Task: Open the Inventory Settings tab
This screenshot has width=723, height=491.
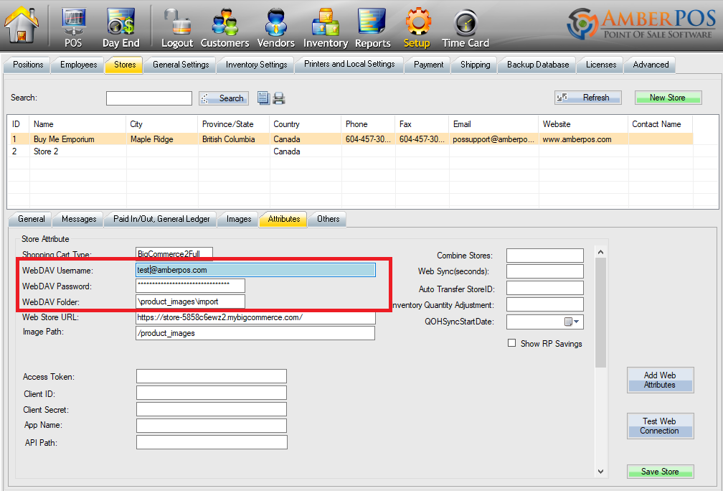Action: (256, 65)
